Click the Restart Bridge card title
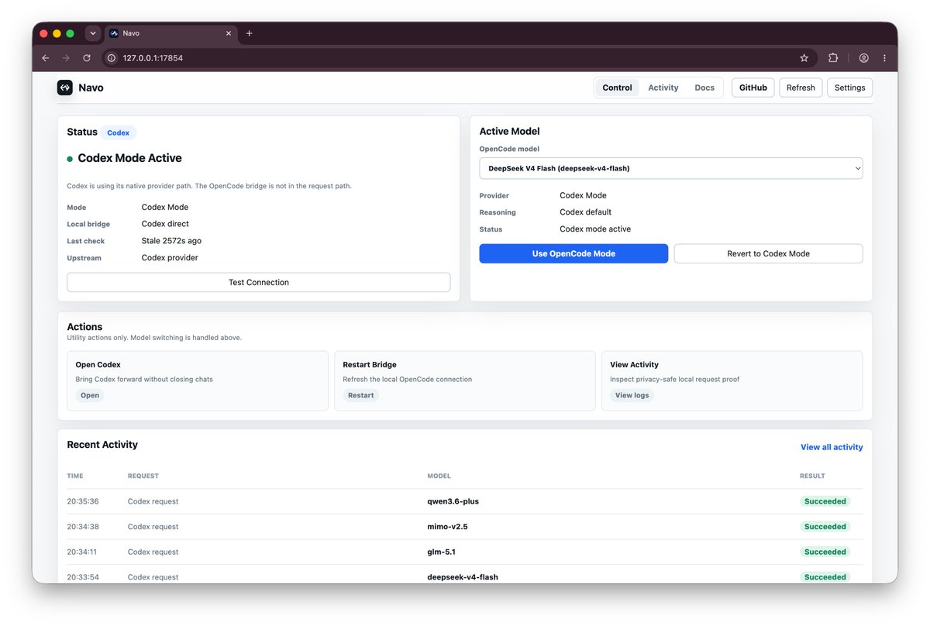This screenshot has height=626, width=930. pos(370,365)
